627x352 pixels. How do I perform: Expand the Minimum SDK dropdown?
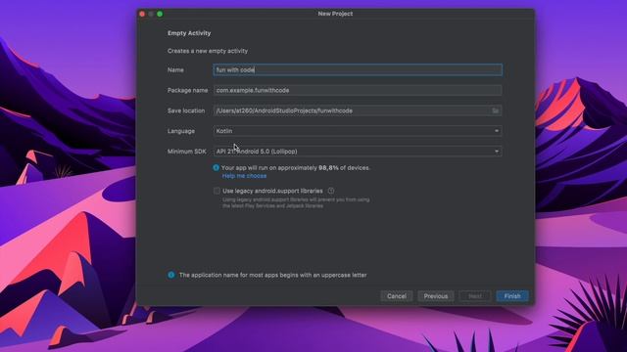tap(358, 152)
